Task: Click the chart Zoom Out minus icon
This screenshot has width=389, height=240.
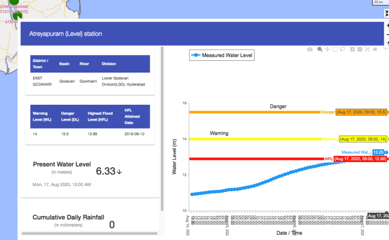Action: tap(359, 50)
